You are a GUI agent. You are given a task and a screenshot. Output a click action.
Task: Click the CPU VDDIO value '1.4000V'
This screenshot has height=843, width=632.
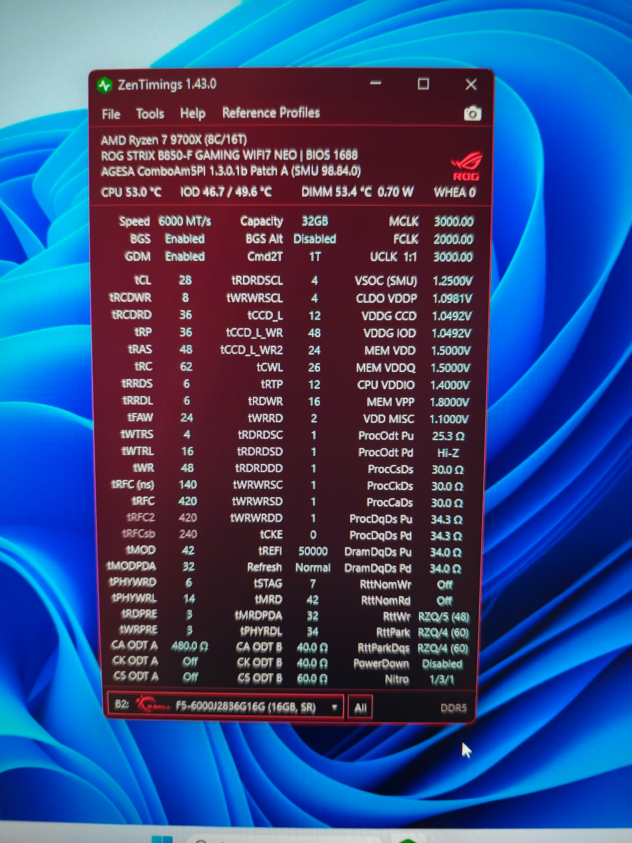coord(450,385)
